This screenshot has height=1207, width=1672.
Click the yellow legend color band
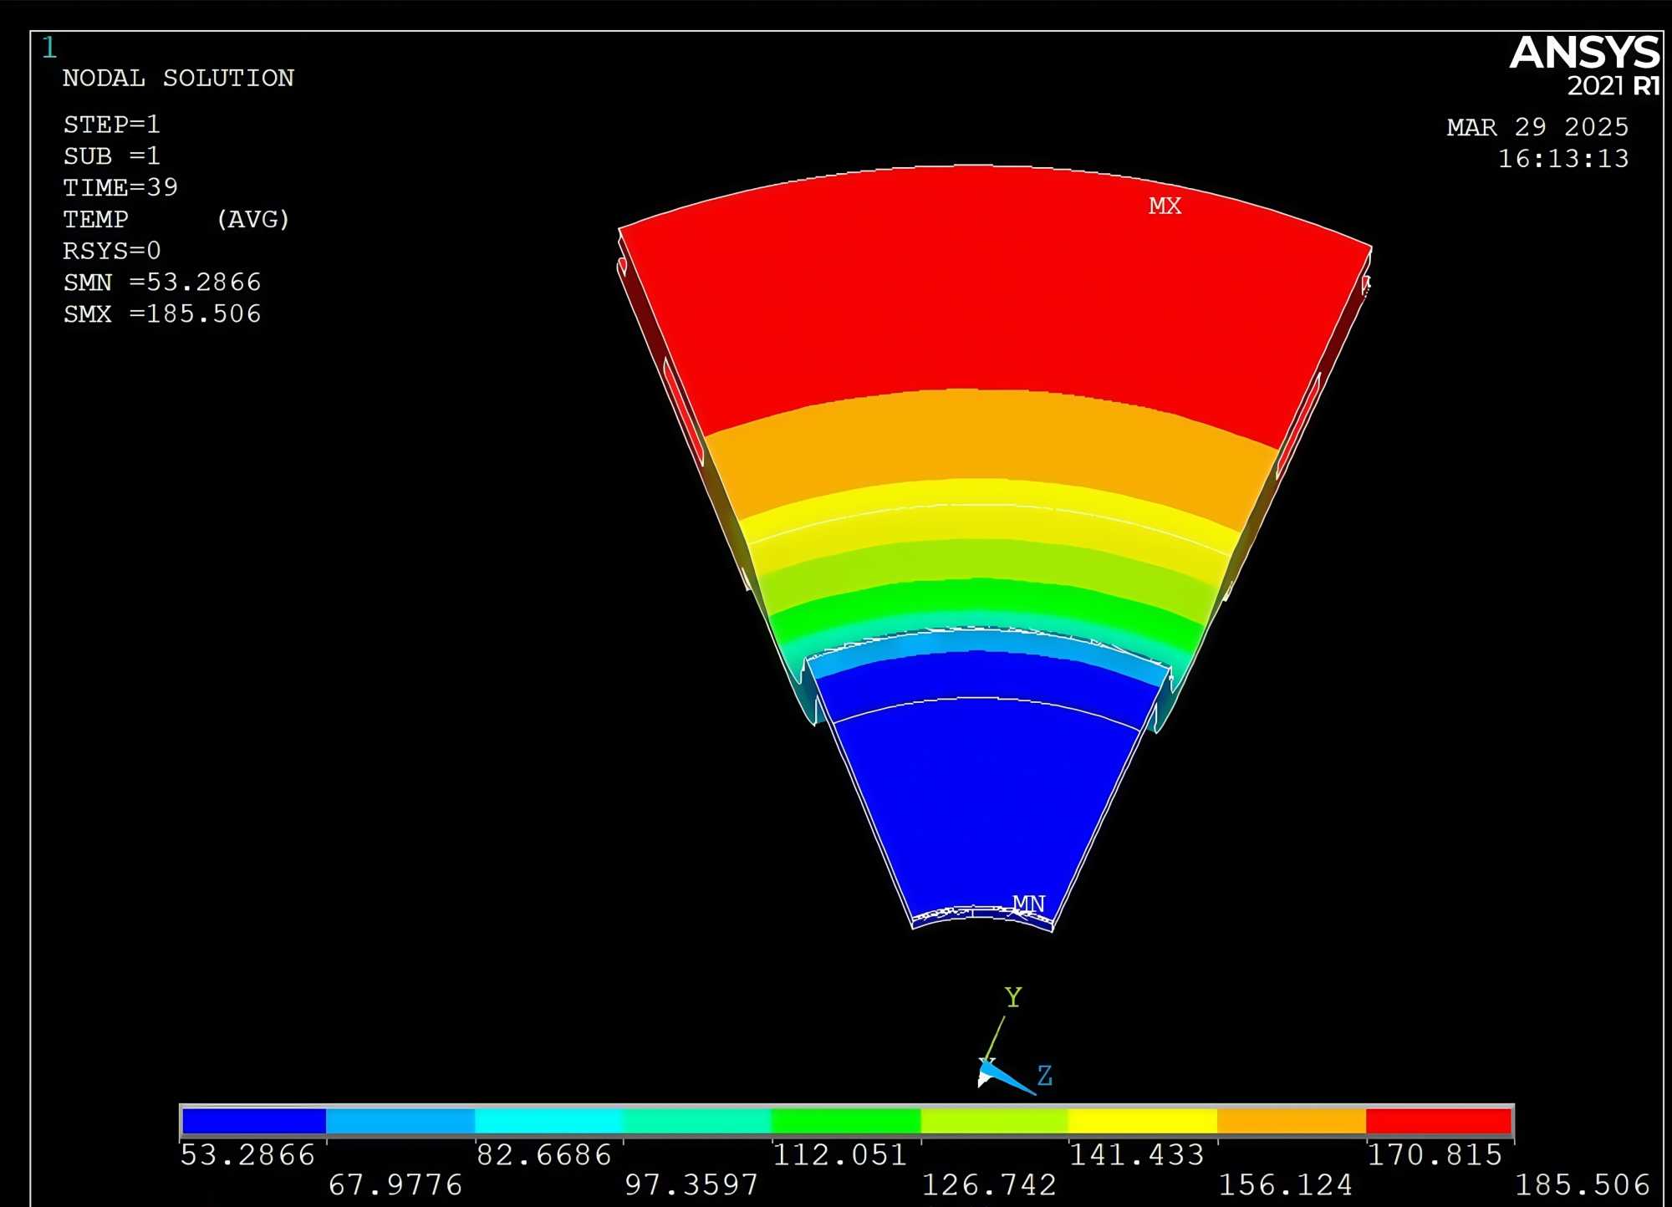1142,1120
